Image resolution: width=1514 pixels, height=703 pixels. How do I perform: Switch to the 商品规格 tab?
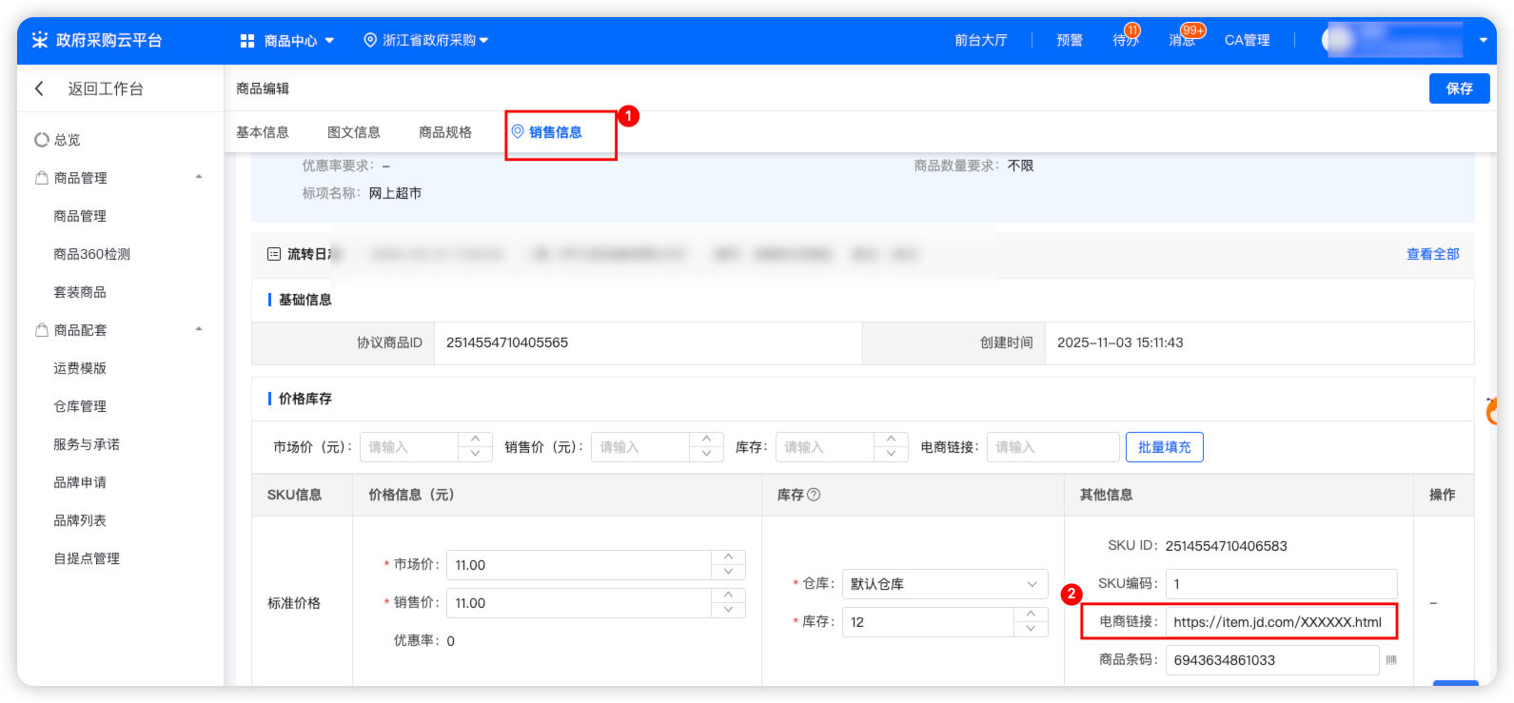point(445,132)
